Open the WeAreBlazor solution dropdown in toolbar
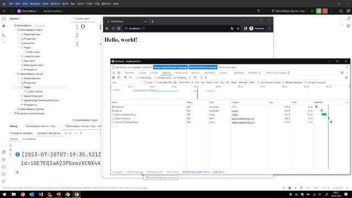Viewport: 352px width, 198px height. point(29,11)
